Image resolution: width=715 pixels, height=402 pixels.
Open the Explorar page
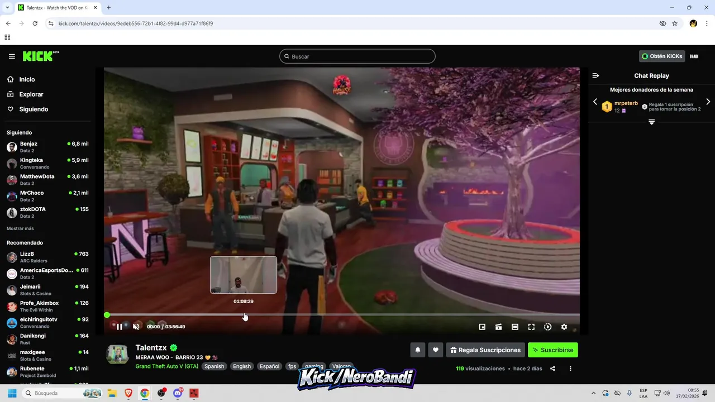(x=31, y=94)
